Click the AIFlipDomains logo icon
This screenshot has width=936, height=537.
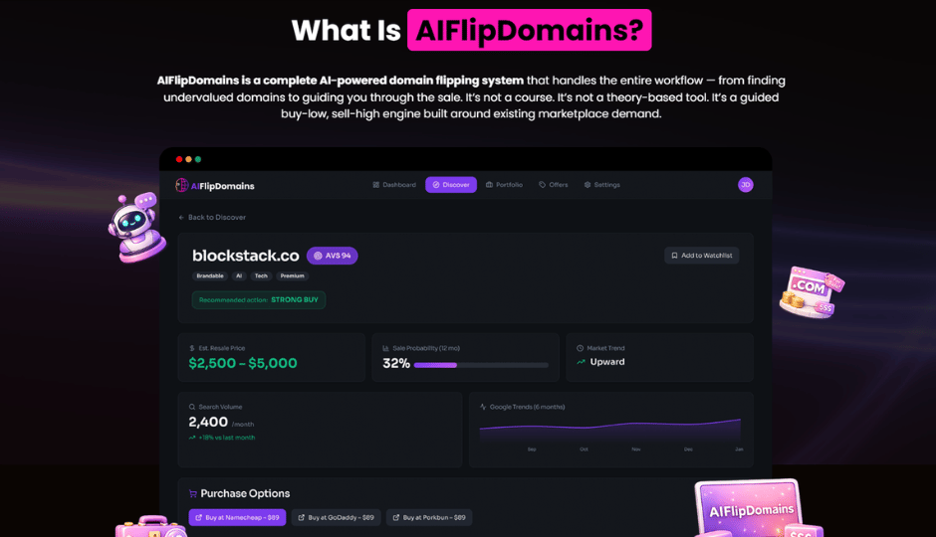(181, 185)
